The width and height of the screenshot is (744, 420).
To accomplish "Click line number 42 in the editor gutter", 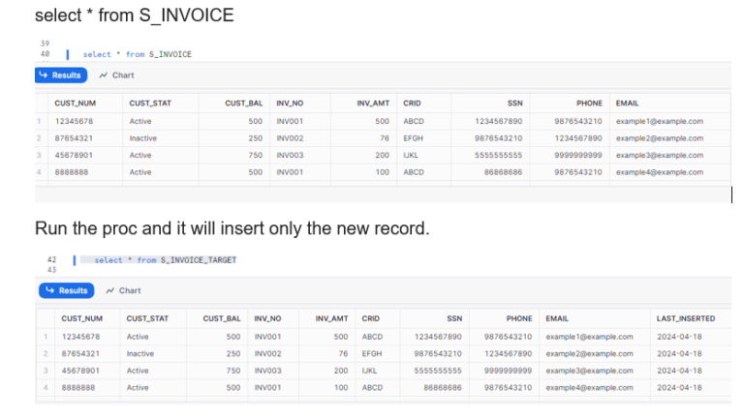I will click(51, 259).
